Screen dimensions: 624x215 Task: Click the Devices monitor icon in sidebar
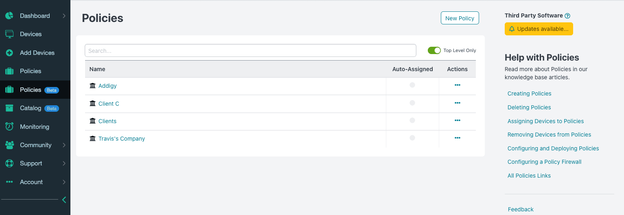coord(9,34)
